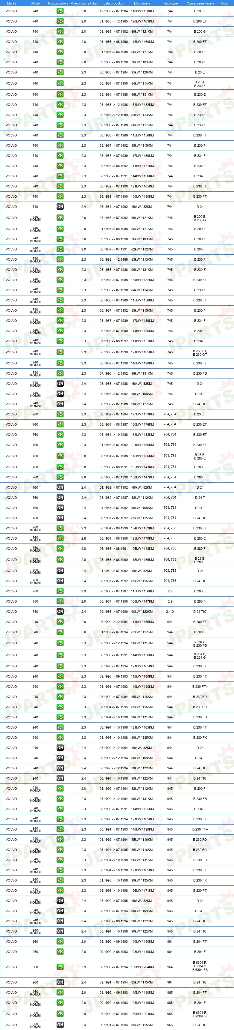Viewport: 234px width, 1030px height.
Task: Click diesel ON icon in 780 D 24 TIC row
Action: [60, 611]
